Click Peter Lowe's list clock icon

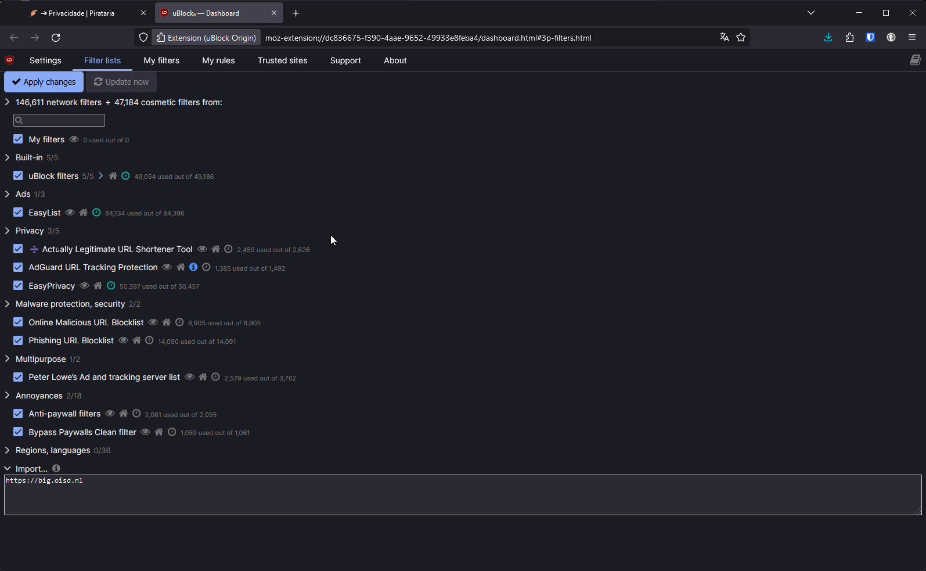pyautogui.click(x=215, y=377)
